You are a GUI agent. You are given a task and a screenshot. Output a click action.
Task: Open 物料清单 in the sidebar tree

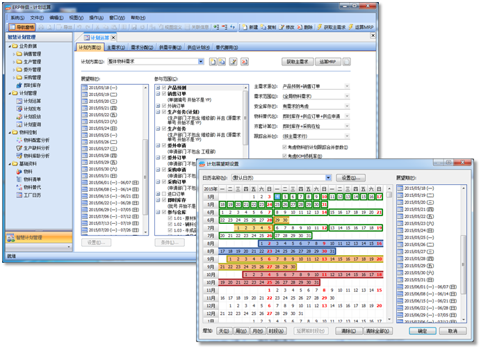click(x=33, y=179)
